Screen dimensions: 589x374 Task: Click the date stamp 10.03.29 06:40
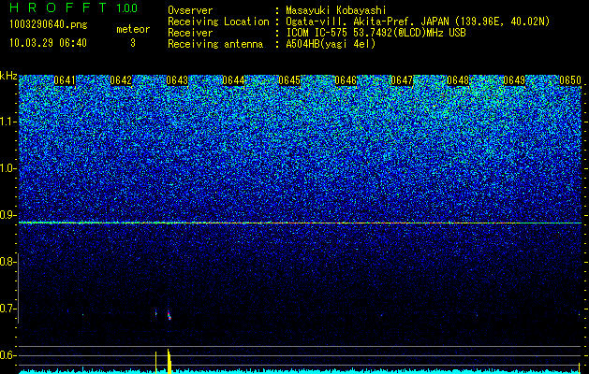tap(48, 43)
